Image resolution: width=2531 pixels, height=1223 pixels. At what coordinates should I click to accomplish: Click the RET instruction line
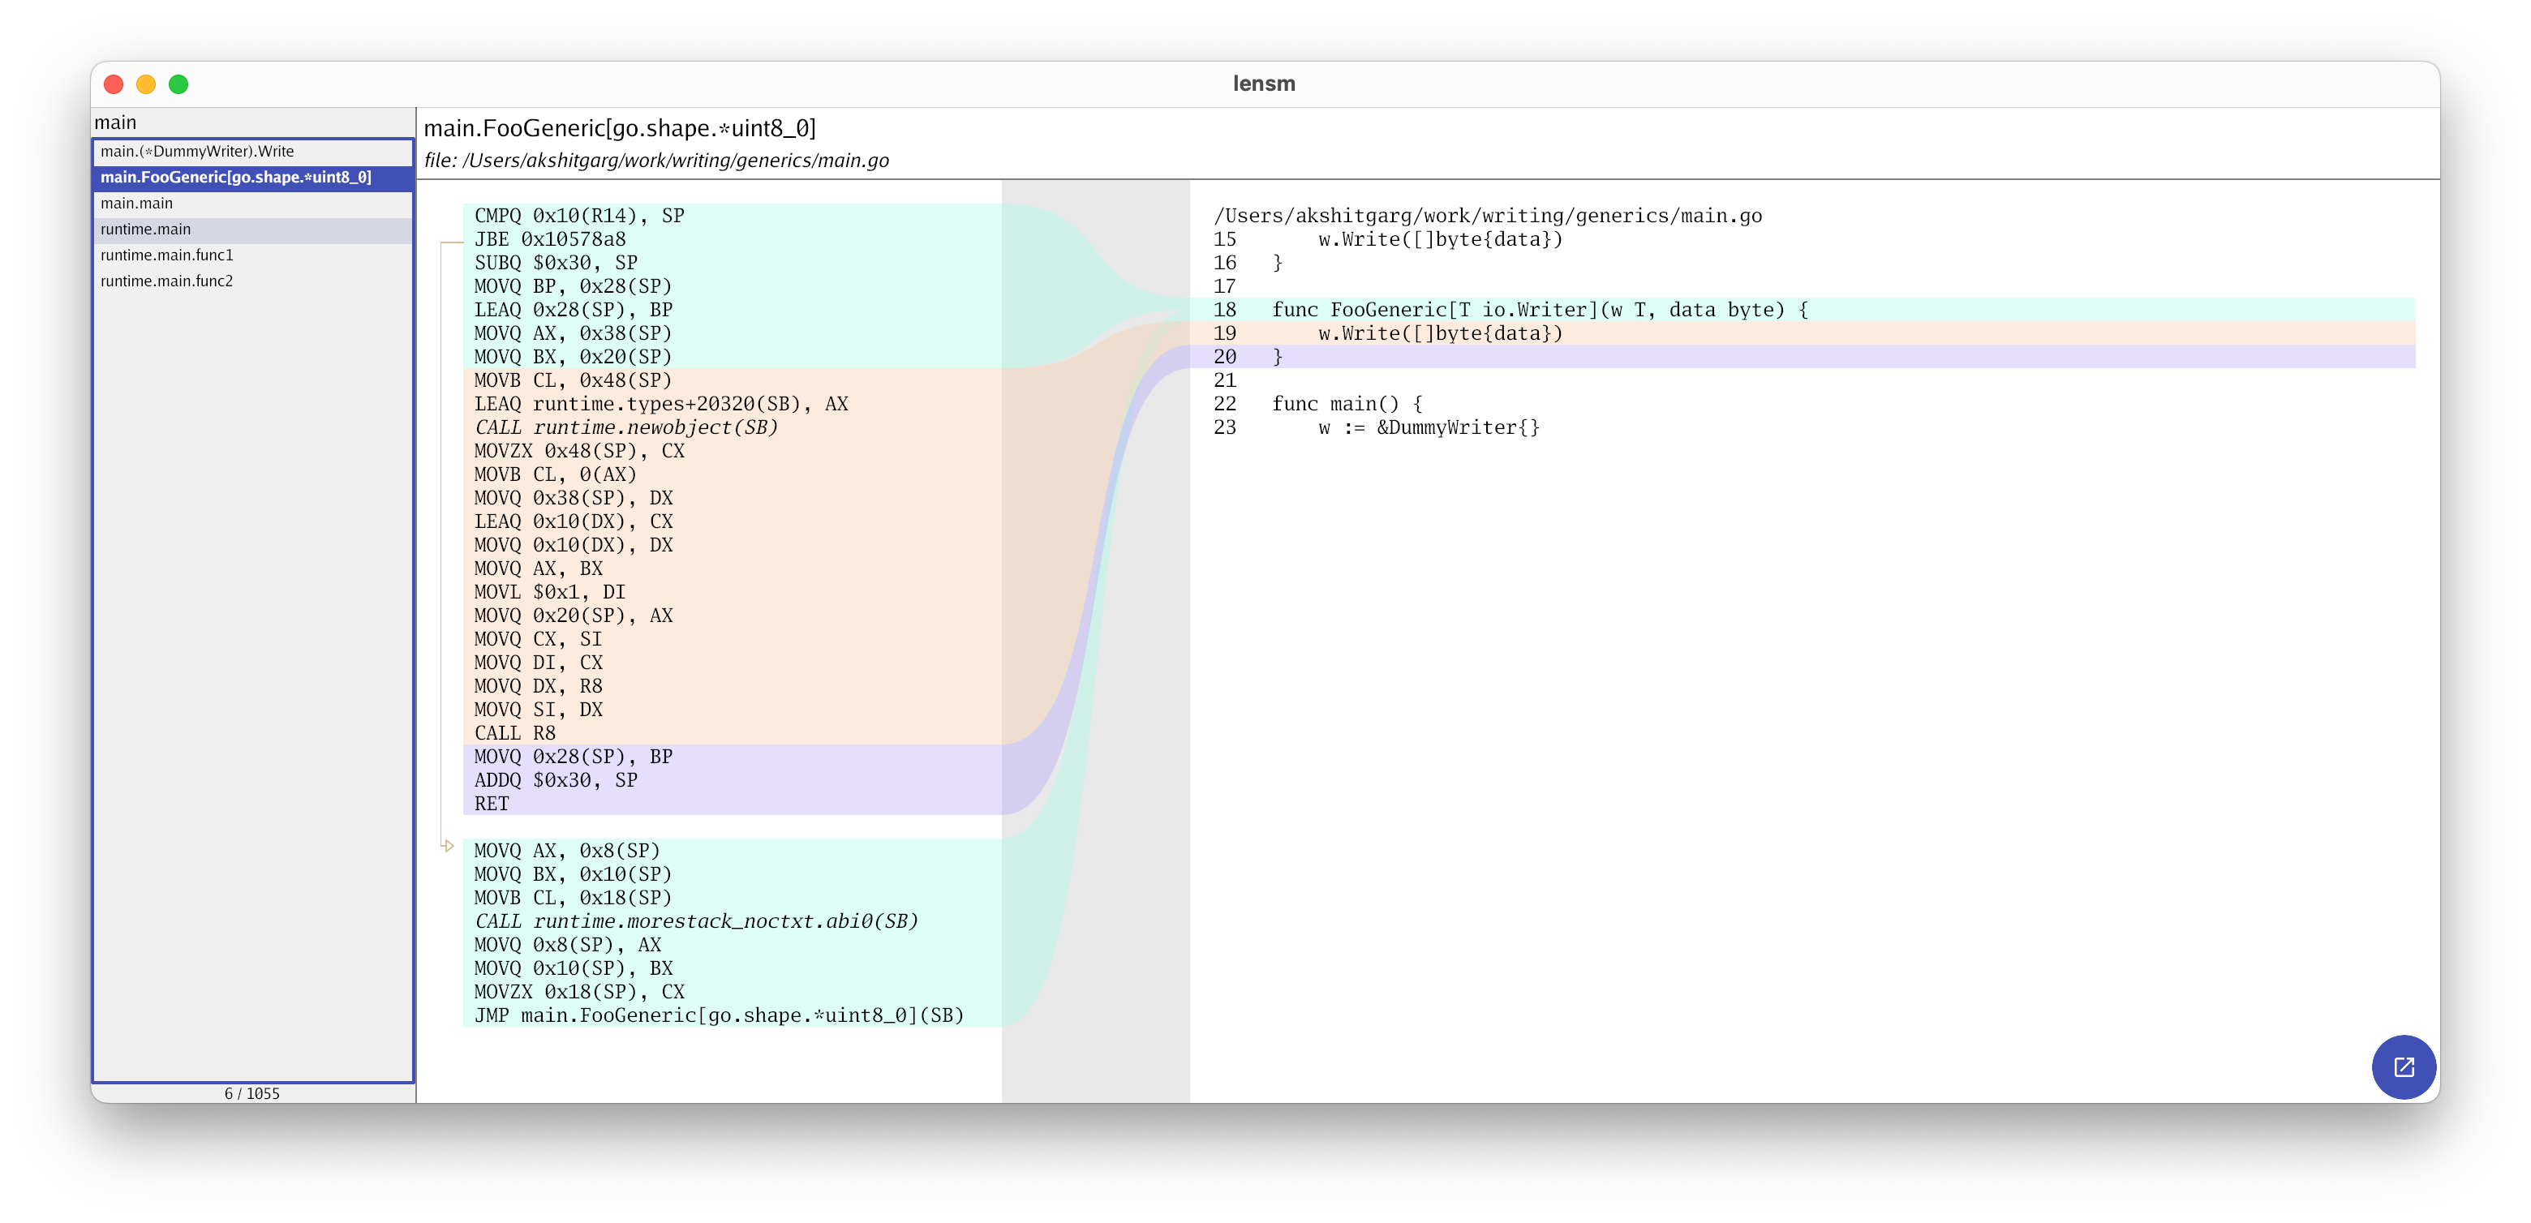(492, 804)
